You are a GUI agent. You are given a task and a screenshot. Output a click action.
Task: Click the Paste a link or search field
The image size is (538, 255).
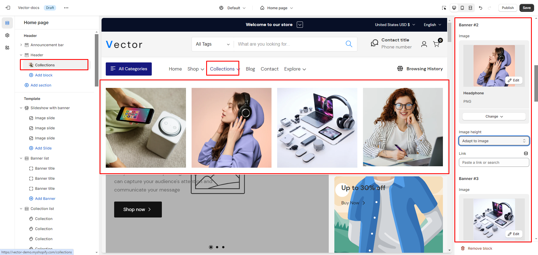[x=494, y=162]
